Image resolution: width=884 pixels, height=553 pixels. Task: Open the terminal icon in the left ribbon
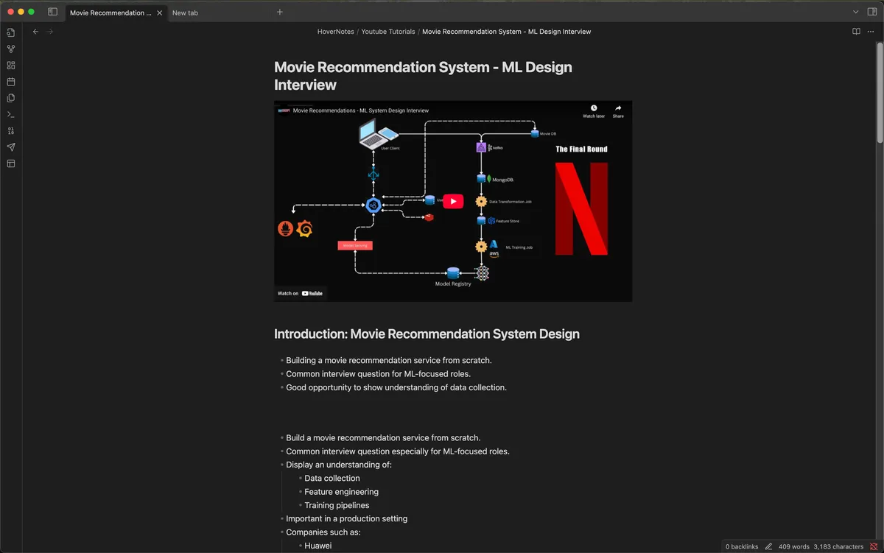[x=10, y=114]
